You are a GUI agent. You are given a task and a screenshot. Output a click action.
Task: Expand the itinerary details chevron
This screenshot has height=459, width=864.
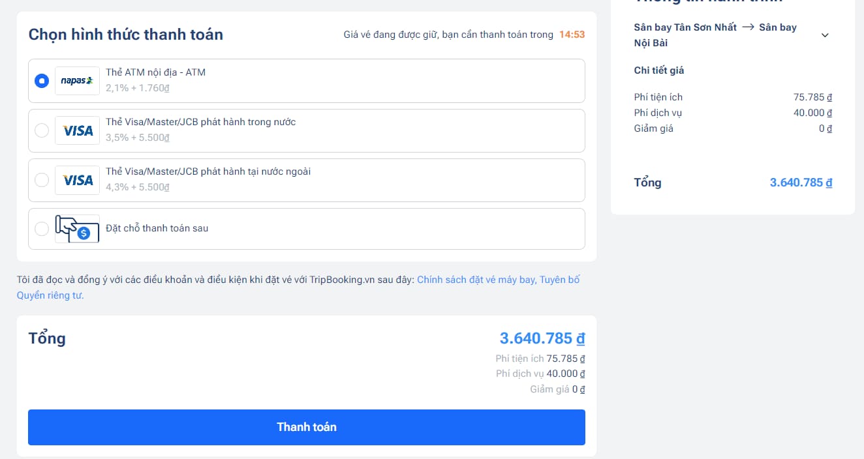[x=825, y=35]
